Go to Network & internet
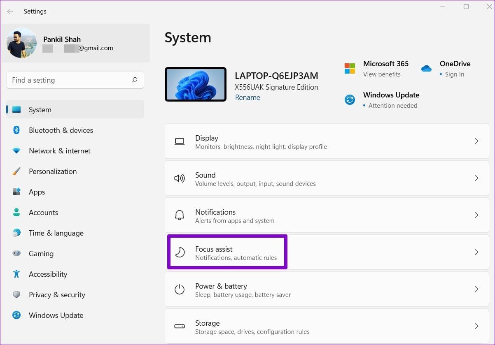495x345 pixels. click(x=60, y=151)
